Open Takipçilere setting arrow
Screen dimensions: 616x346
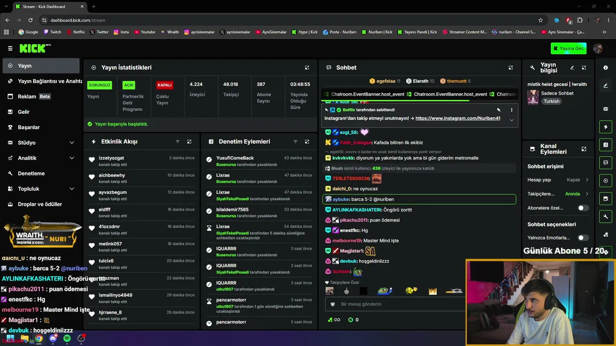click(587, 194)
